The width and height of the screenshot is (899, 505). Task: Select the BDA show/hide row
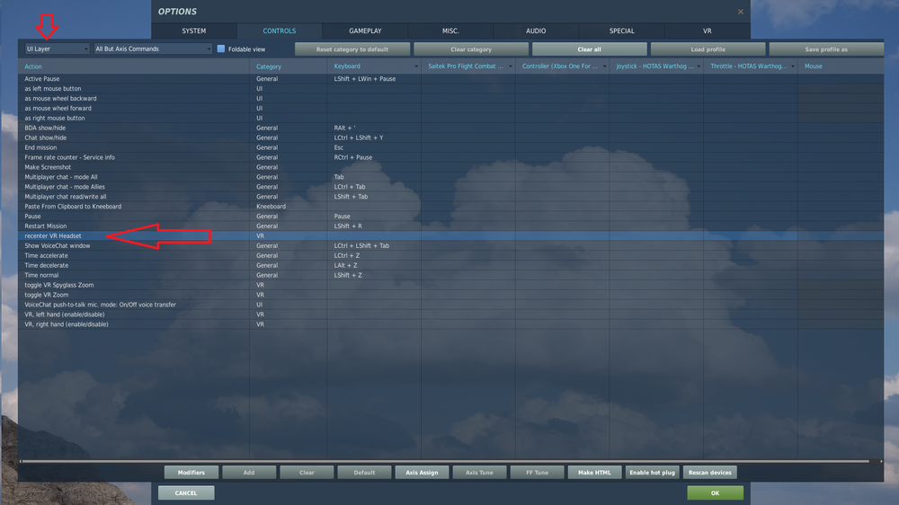point(450,128)
